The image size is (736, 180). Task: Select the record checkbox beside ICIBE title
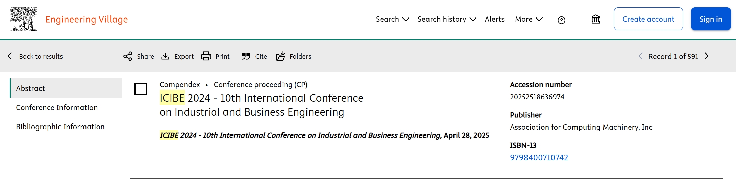click(141, 89)
